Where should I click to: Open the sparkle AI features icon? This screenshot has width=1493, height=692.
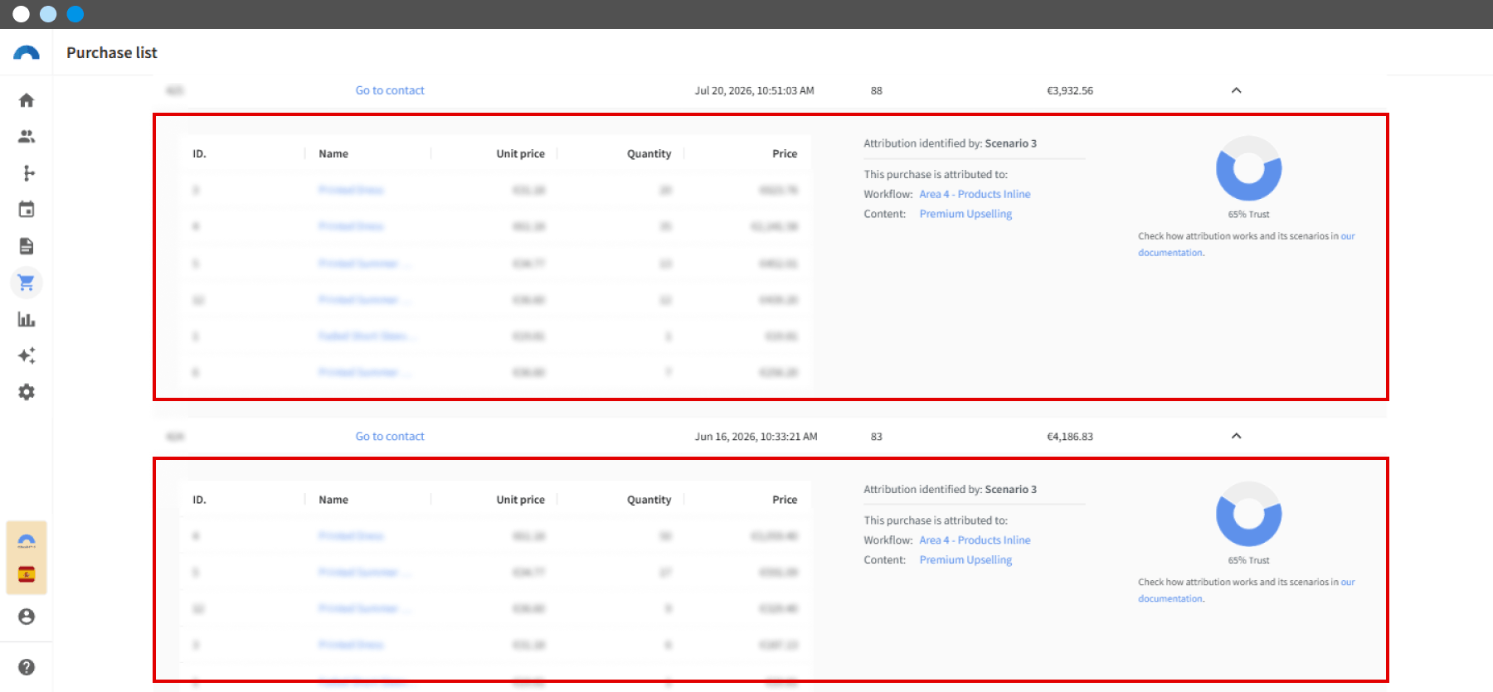coord(27,356)
